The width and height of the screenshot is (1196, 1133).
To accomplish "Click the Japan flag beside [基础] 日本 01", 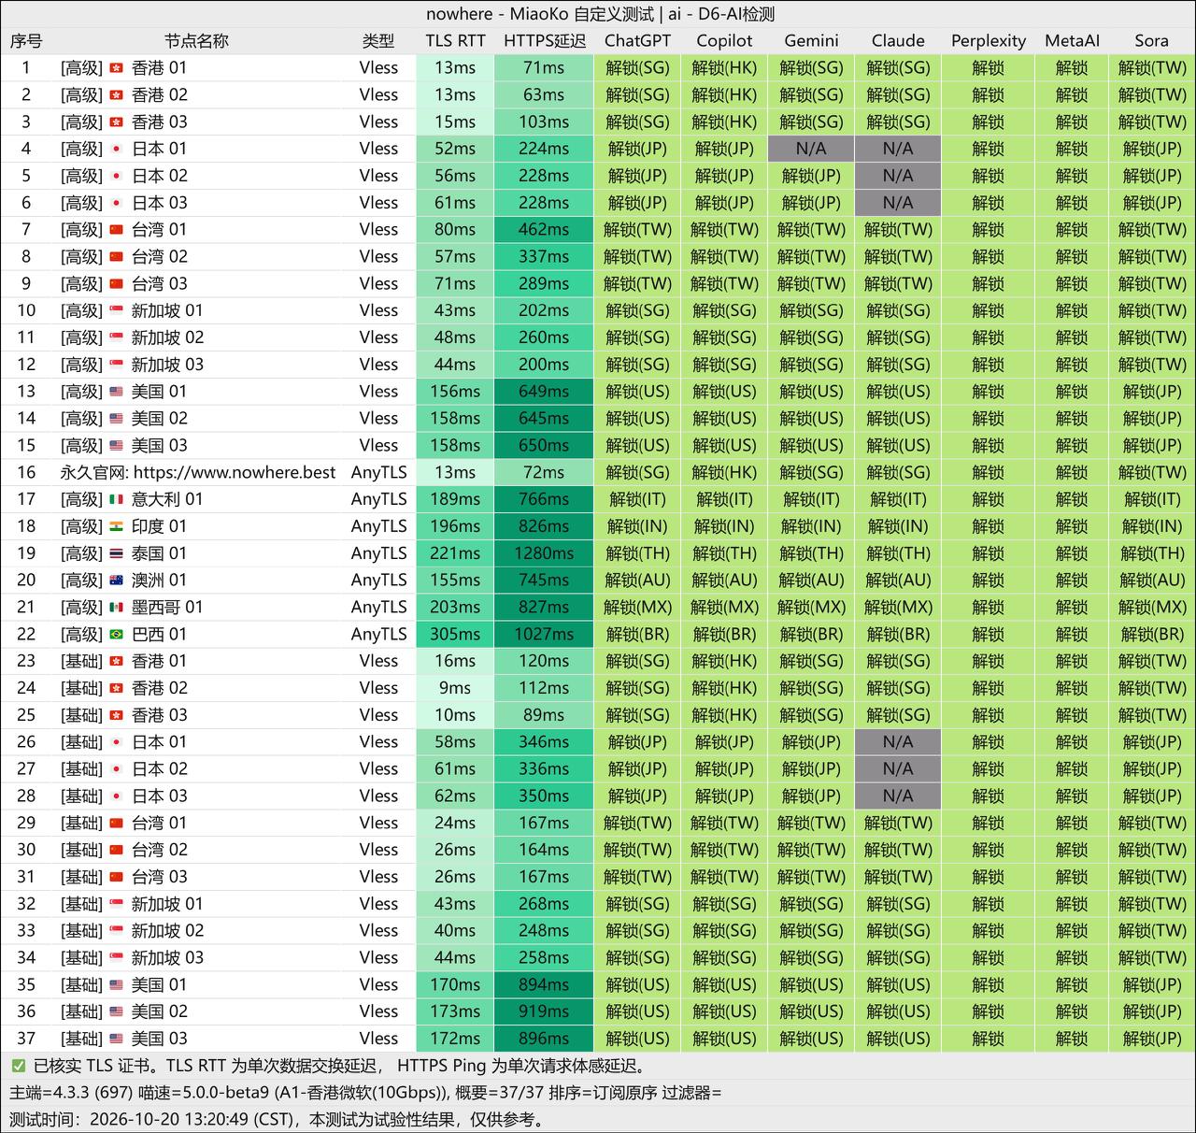I will (117, 742).
